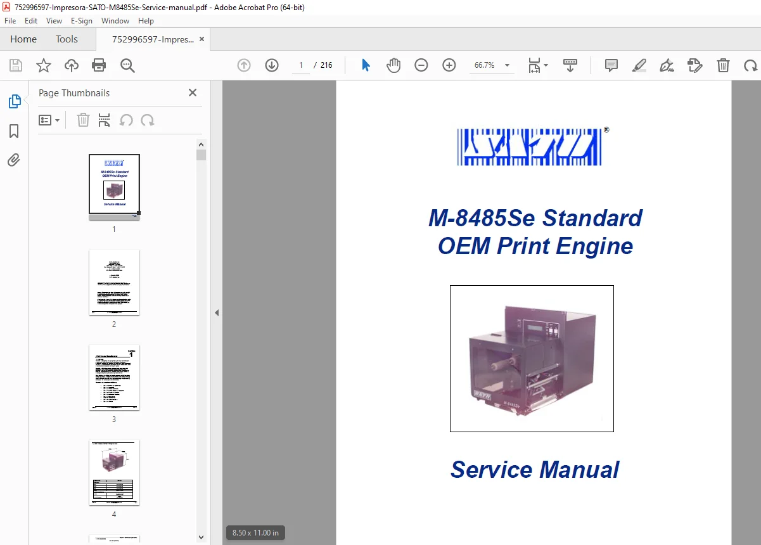Click the SATO barcode logo
Viewport: 761px width, 545px height.
(x=529, y=147)
